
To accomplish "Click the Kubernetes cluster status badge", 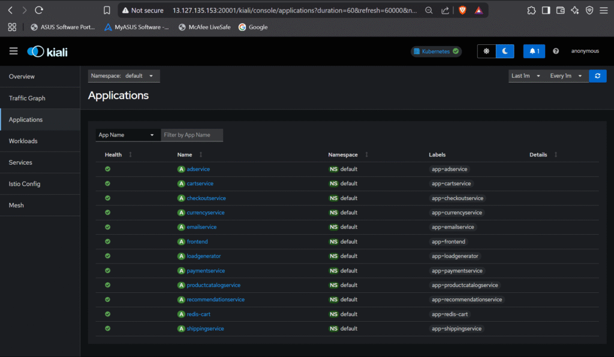I will 437,52.
